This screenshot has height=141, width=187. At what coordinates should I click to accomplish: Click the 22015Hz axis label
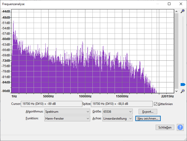click(x=167, y=96)
